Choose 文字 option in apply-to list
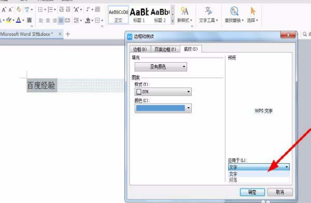 click(x=259, y=174)
